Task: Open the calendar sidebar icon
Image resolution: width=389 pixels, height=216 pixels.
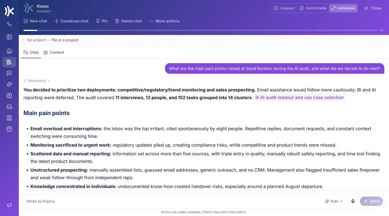Action: pyautogui.click(x=9, y=129)
